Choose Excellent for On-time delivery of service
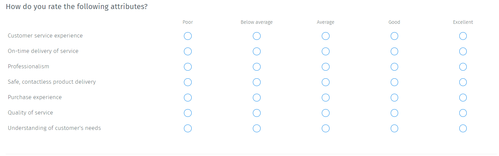The image size is (499, 156). (463, 51)
